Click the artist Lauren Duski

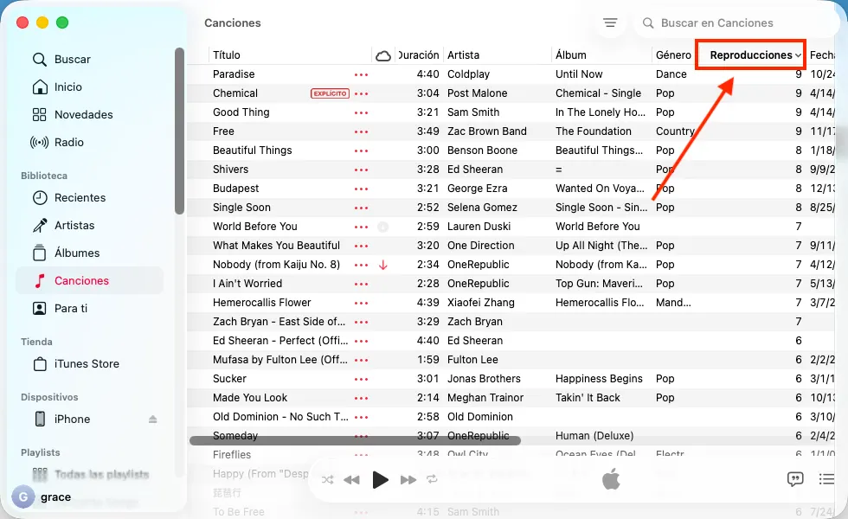click(479, 227)
